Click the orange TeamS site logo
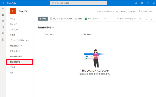The height and width of the screenshot is (97, 156). pyautogui.click(x=13, y=11)
